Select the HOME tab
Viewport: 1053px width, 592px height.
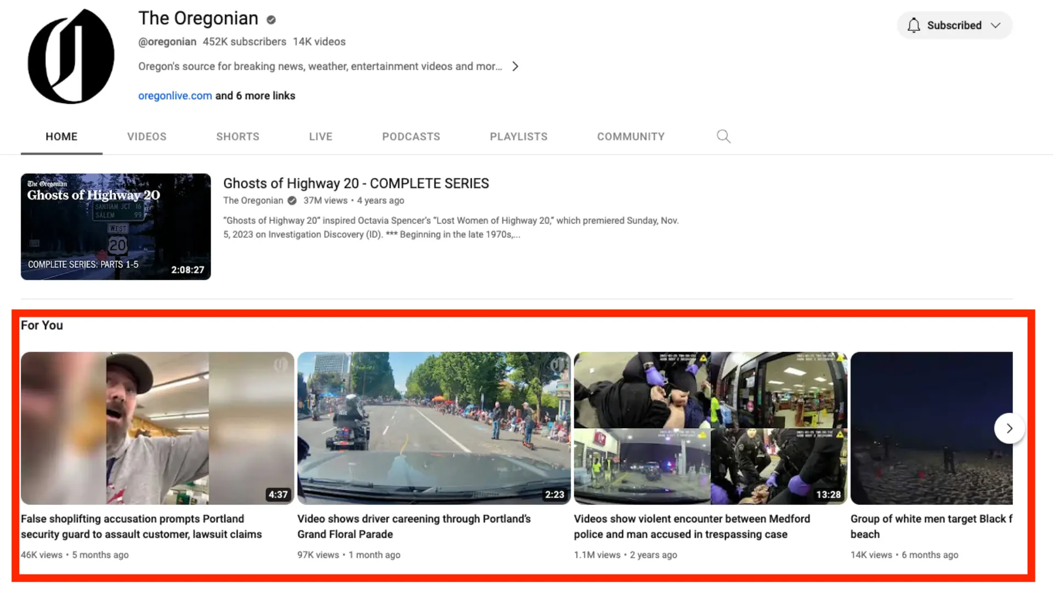pos(61,136)
